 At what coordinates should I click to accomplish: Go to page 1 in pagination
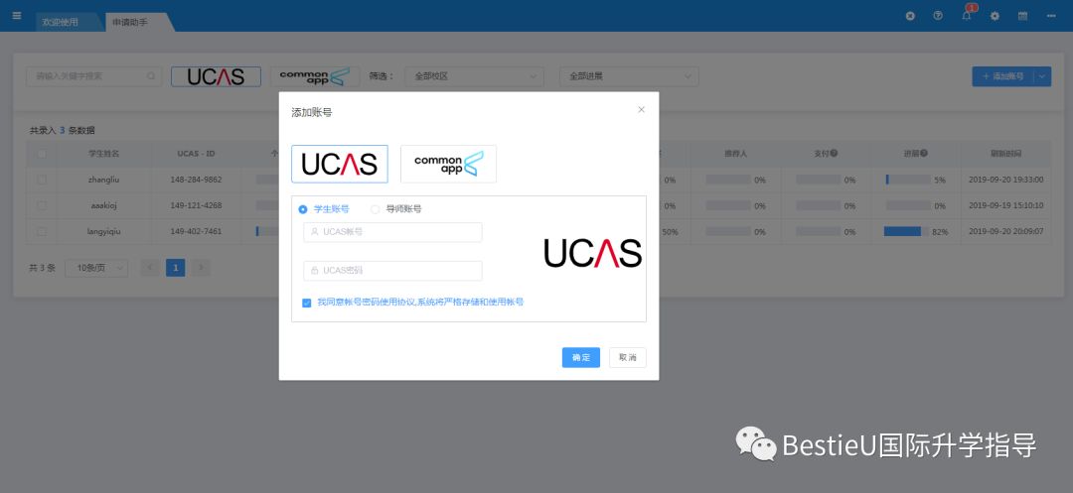pos(175,269)
